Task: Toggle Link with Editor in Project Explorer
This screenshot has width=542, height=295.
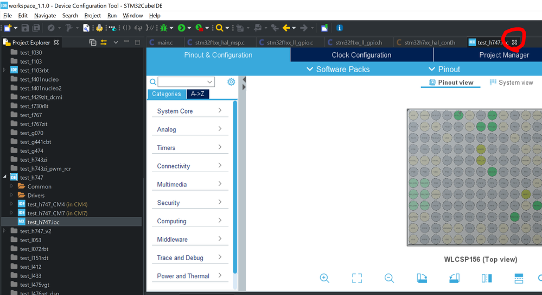Action: 104,42
